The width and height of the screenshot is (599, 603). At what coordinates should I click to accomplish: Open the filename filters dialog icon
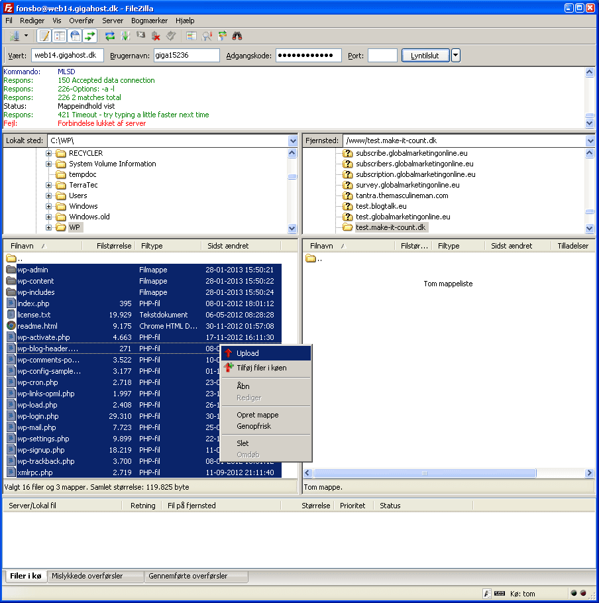point(192,36)
